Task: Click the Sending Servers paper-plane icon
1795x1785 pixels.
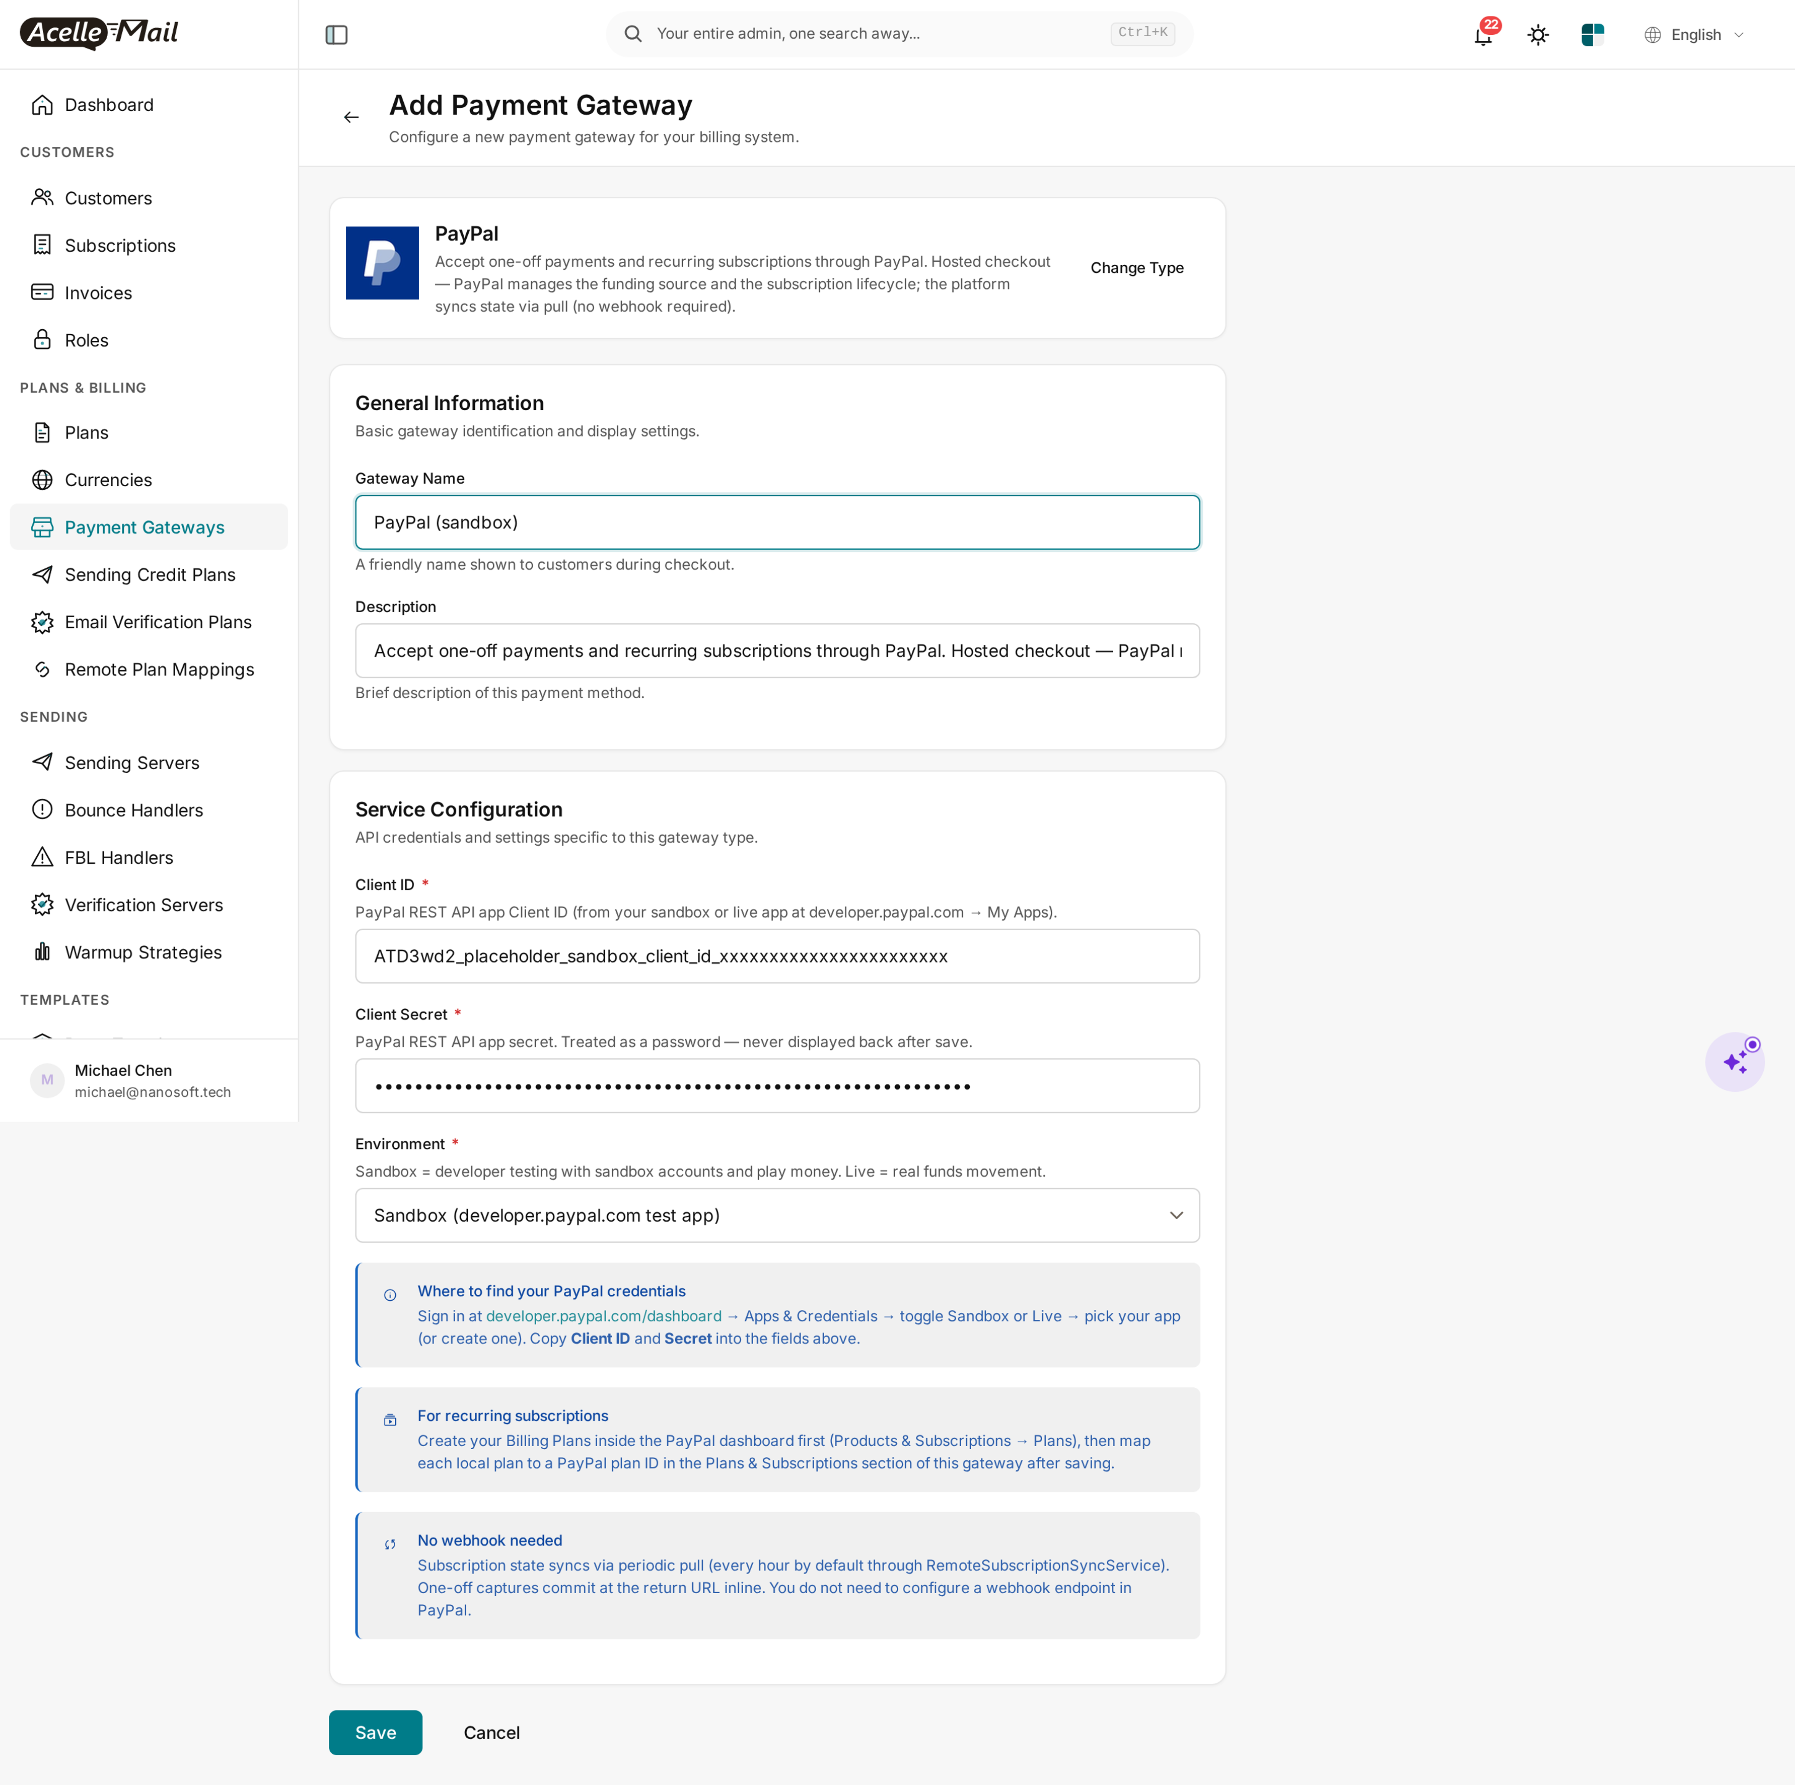Action: 42,763
